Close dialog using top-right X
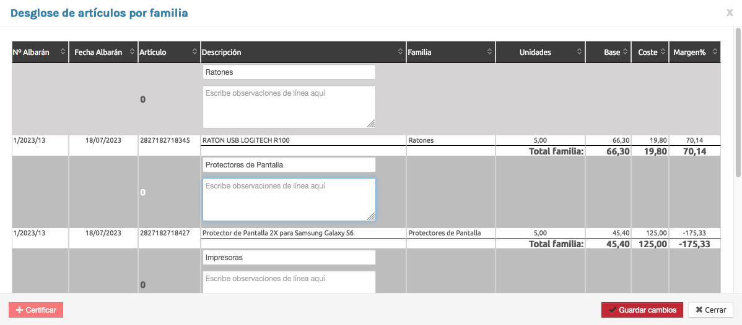 pos(730,12)
